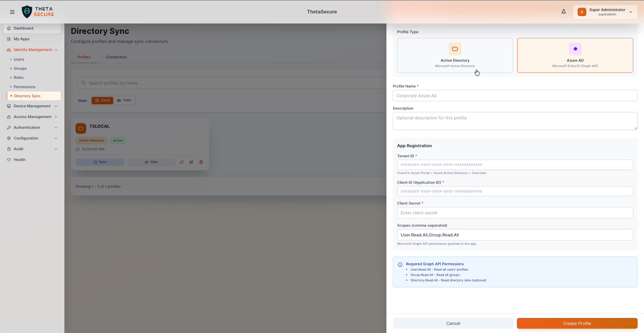Open Users under Identity Management

coord(19,59)
